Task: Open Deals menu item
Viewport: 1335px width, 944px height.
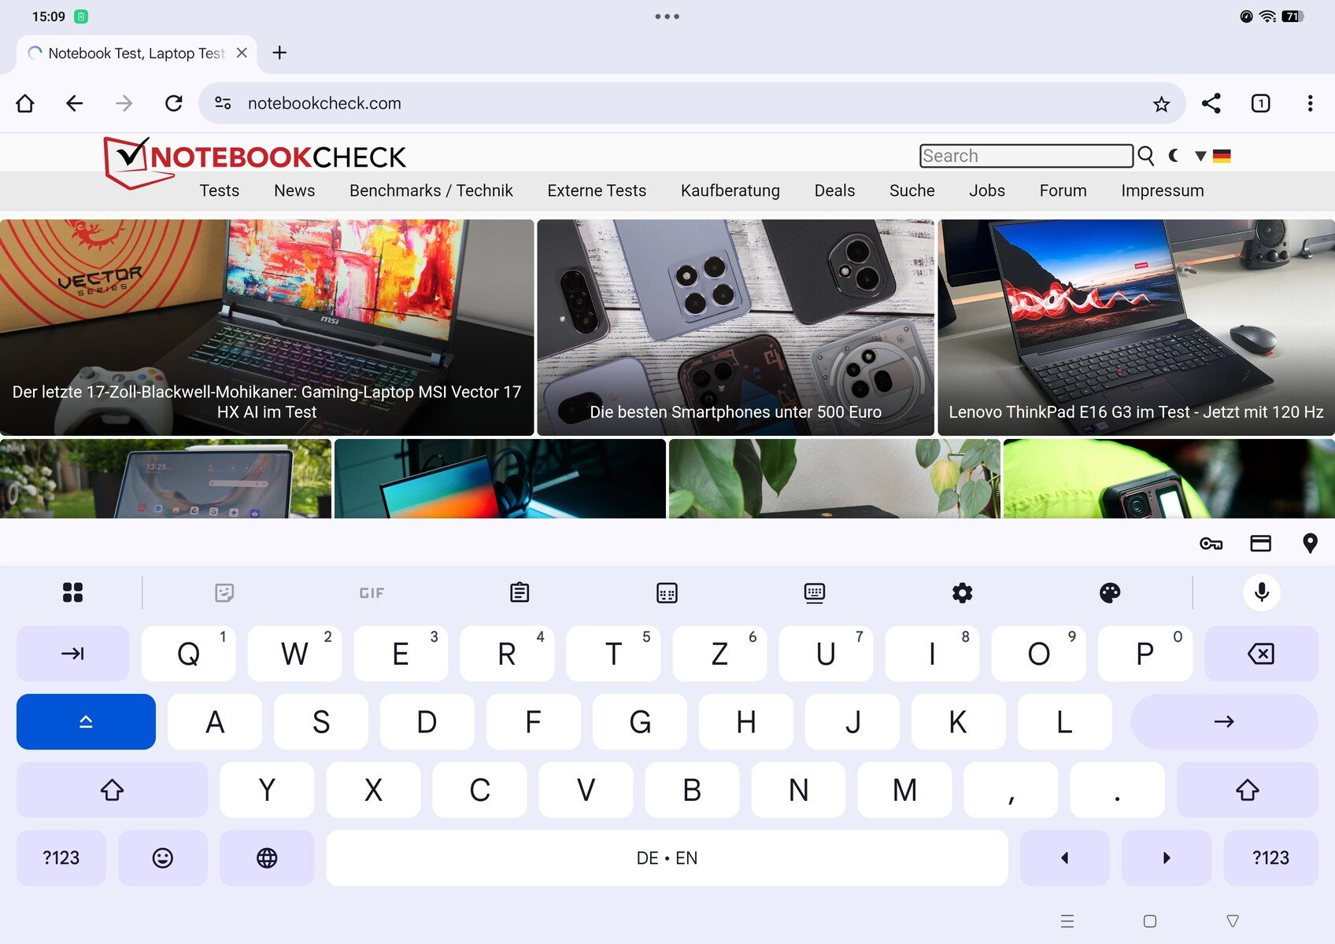Action: [834, 190]
